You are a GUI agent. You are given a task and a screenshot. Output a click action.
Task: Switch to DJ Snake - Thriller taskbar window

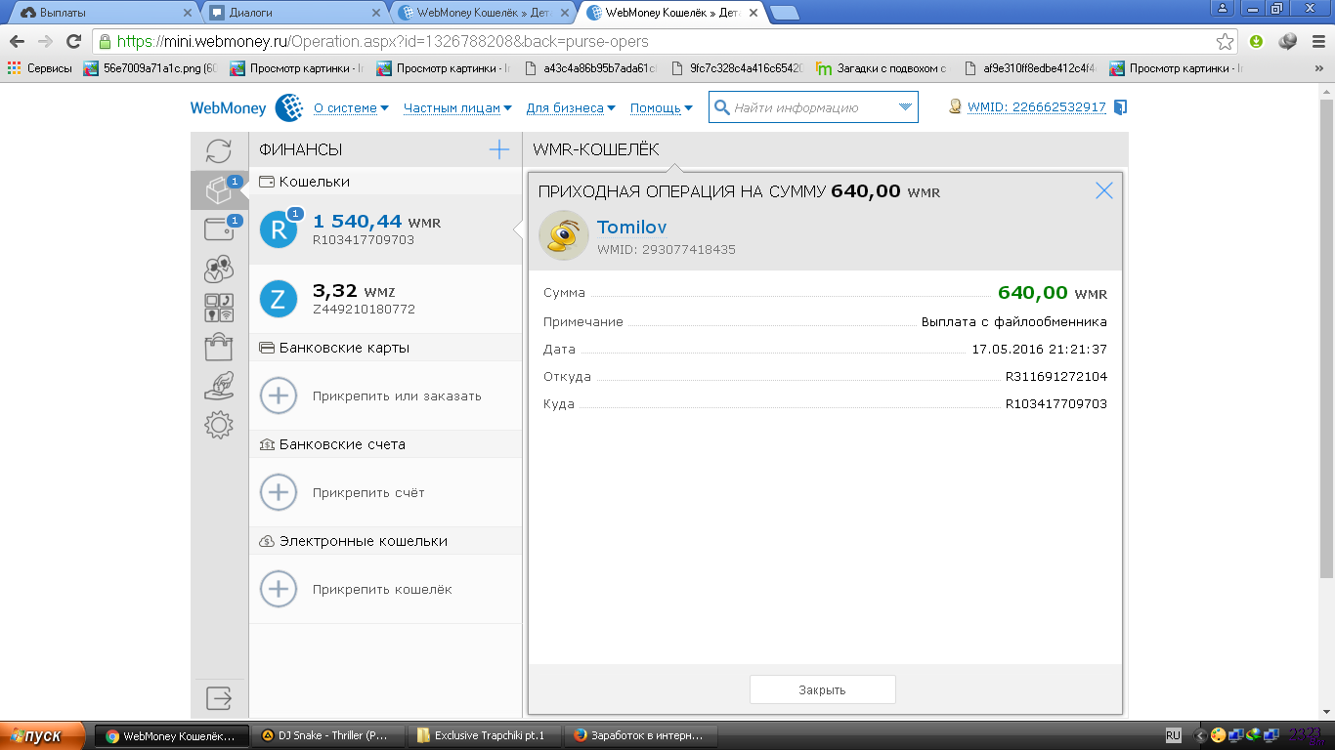[327, 735]
